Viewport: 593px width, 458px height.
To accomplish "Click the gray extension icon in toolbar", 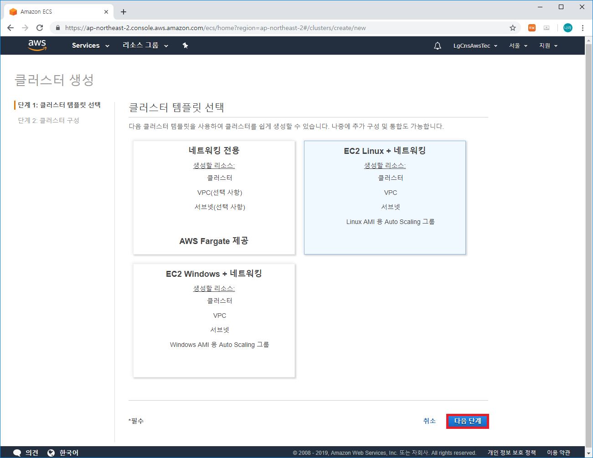I will [547, 28].
